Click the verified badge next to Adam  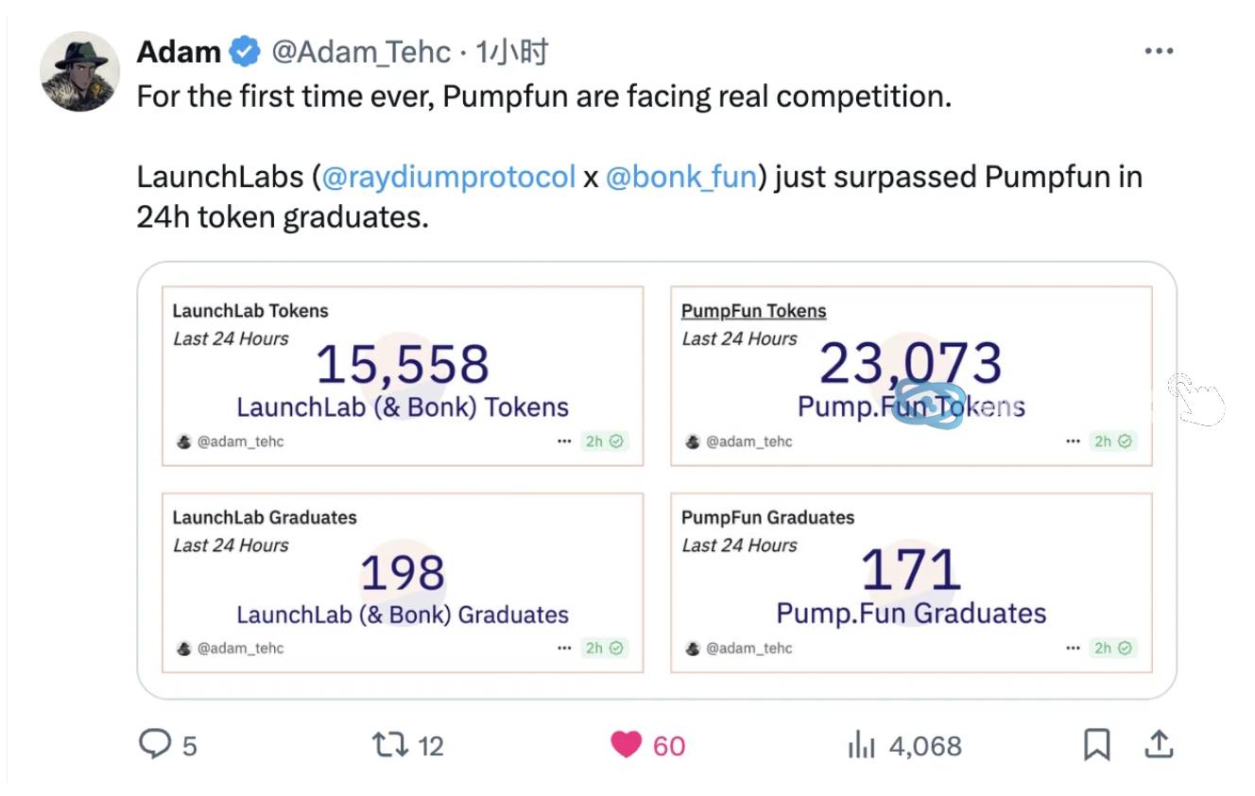[243, 52]
